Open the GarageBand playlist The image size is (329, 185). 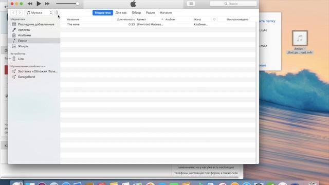pos(34,77)
